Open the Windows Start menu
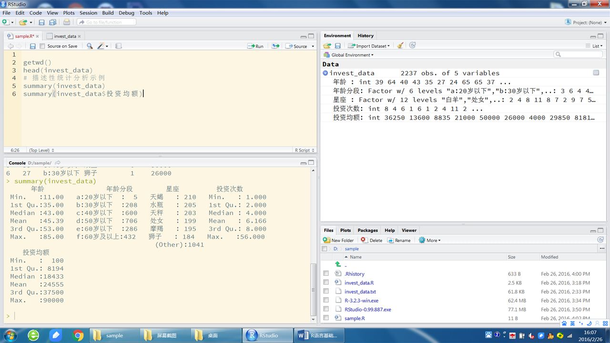 [10, 335]
